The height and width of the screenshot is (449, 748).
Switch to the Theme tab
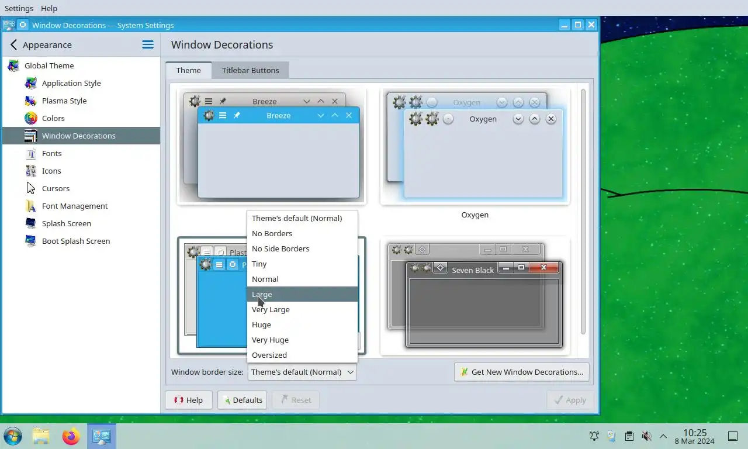[188, 70]
